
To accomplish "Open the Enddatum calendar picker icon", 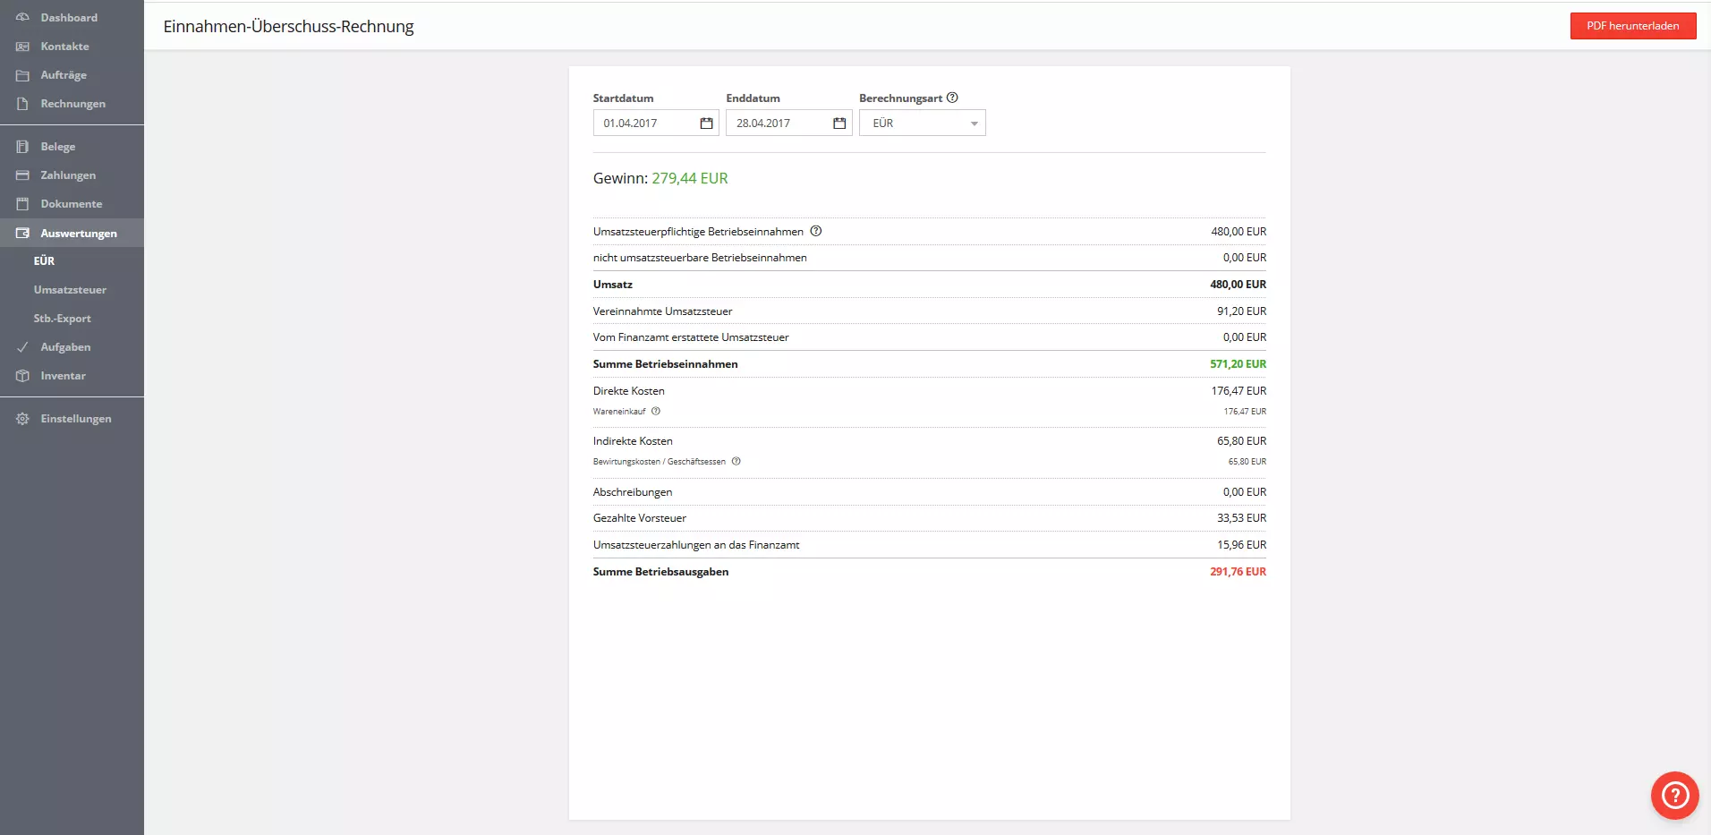I will [839, 124].
